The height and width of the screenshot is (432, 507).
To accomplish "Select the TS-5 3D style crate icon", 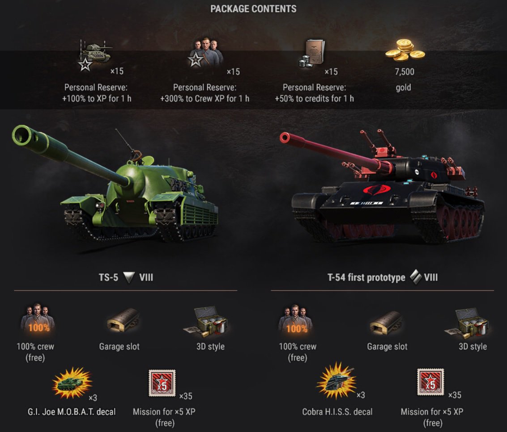I will pyautogui.click(x=206, y=322).
